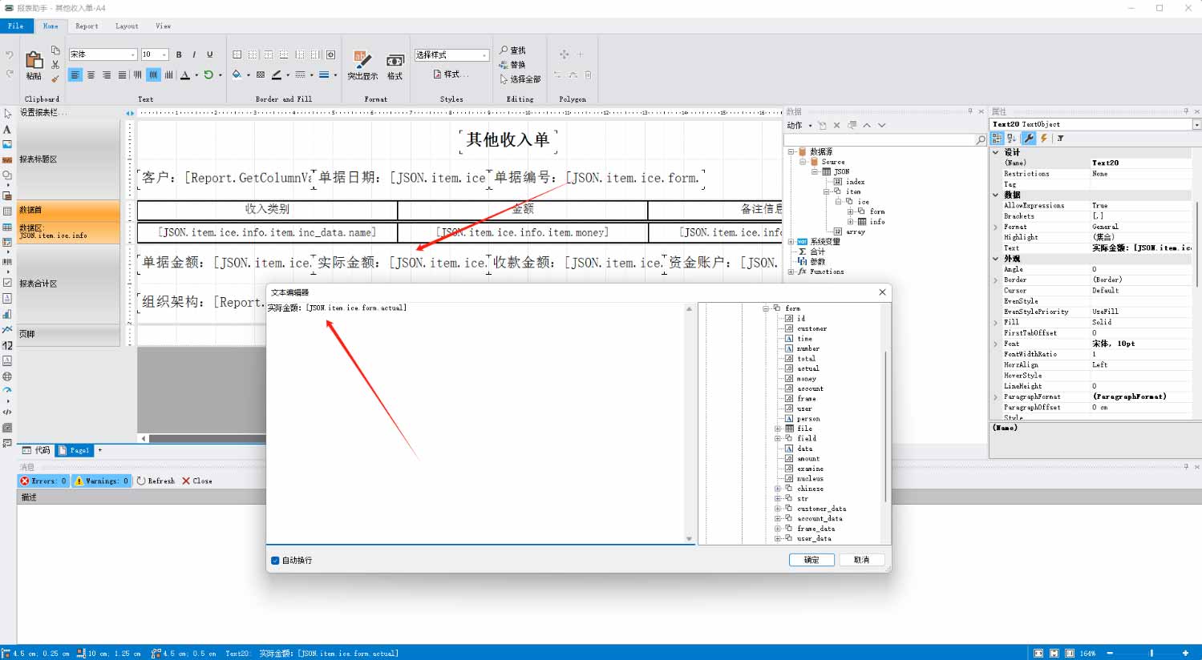Show the events lightning tab in properties

[1044, 138]
